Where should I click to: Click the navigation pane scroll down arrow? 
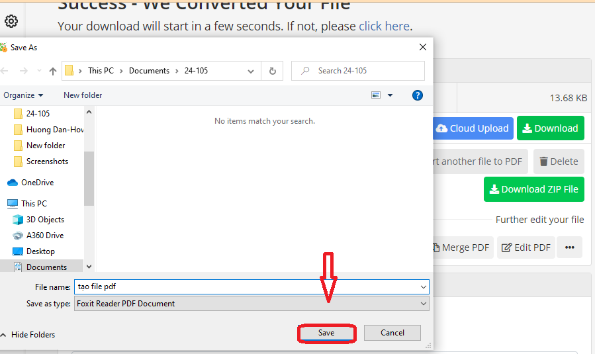[89, 267]
